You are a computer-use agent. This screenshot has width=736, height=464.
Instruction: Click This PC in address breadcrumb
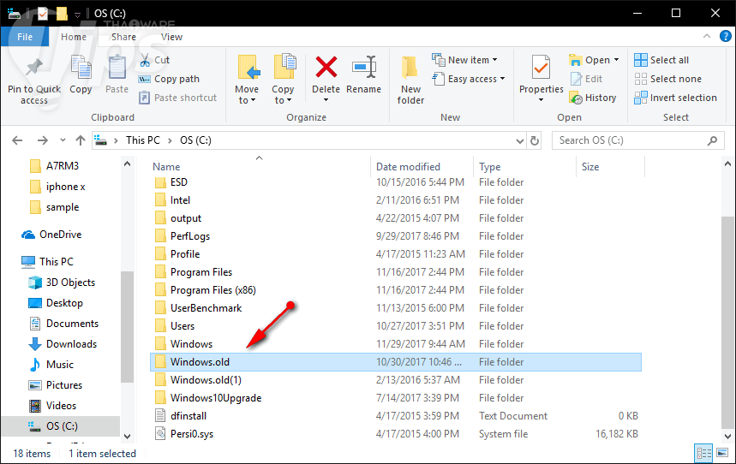(x=143, y=140)
